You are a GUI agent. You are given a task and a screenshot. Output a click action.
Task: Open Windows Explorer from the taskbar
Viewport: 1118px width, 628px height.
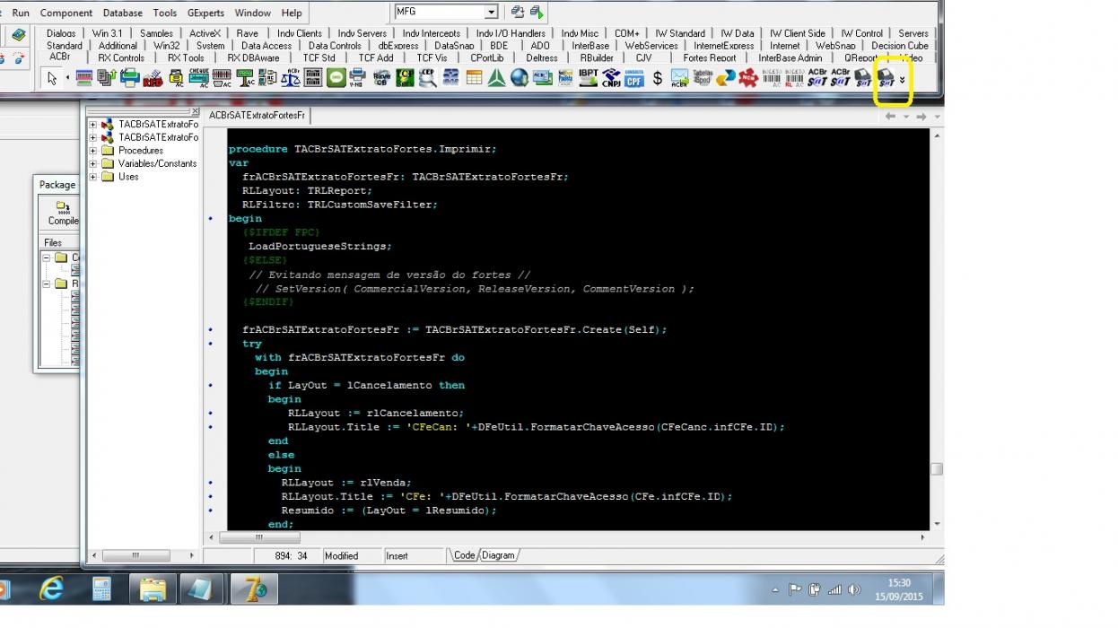153,589
